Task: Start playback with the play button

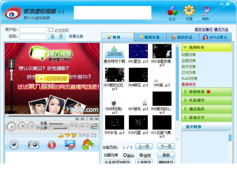Action: 11,126
